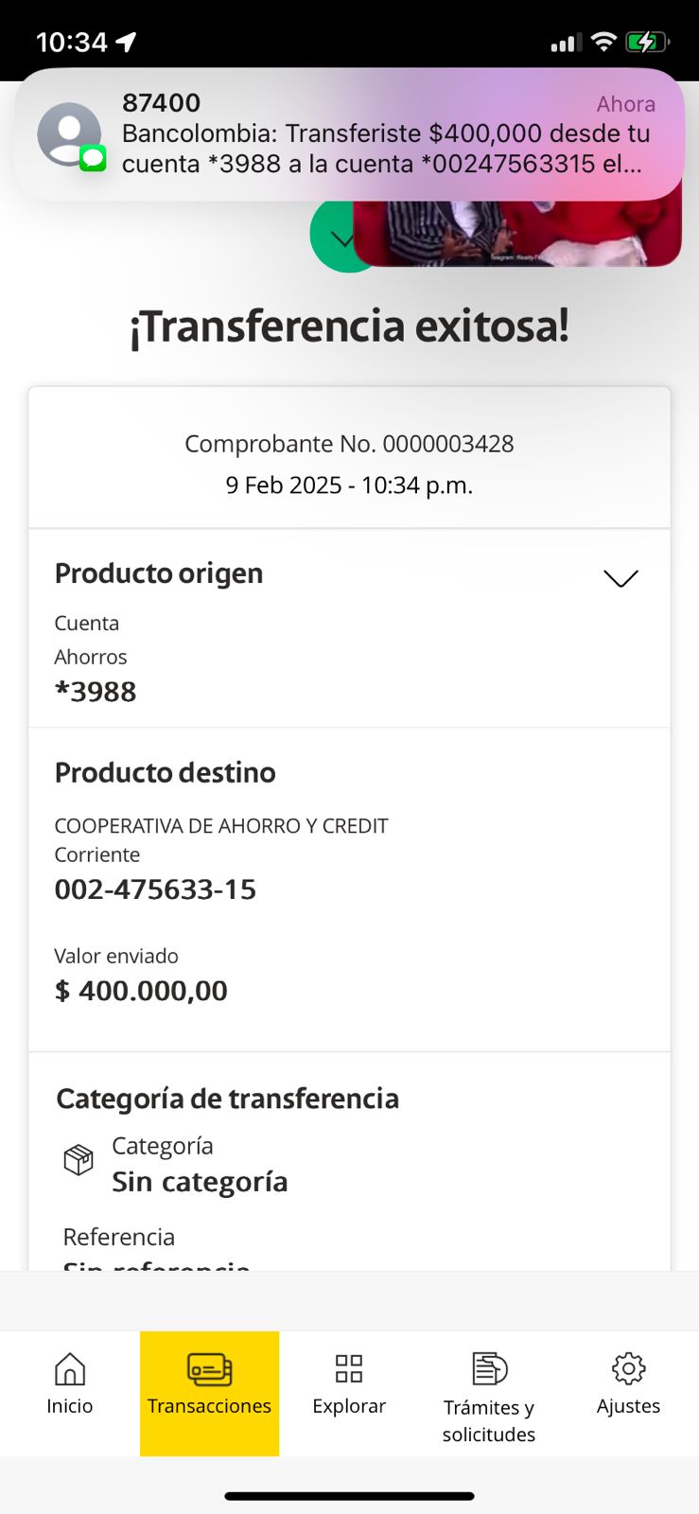Tap the SMS sender avatar icon

pyautogui.click(x=68, y=133)
